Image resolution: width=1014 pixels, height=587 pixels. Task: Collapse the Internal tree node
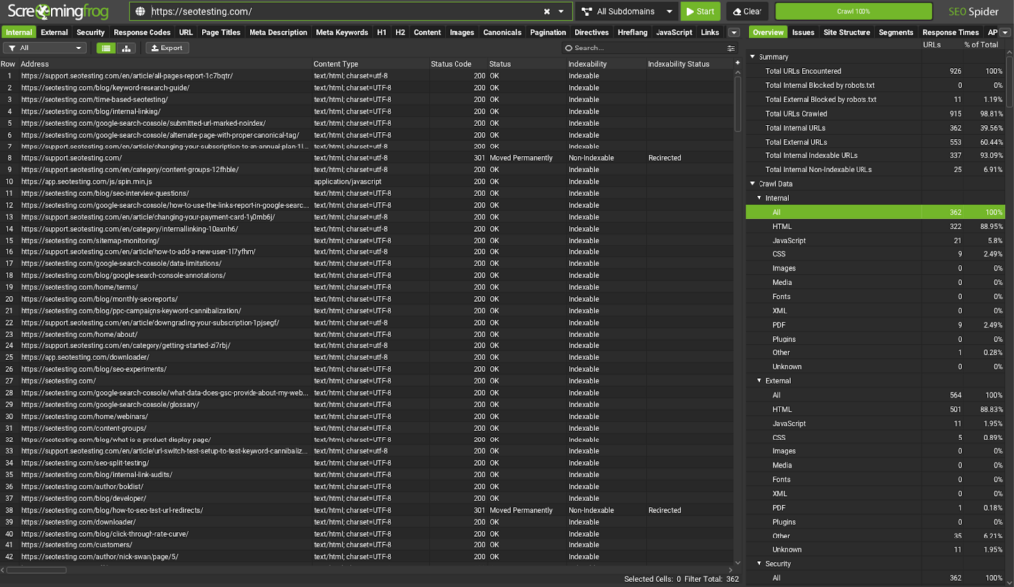[760, 198]
